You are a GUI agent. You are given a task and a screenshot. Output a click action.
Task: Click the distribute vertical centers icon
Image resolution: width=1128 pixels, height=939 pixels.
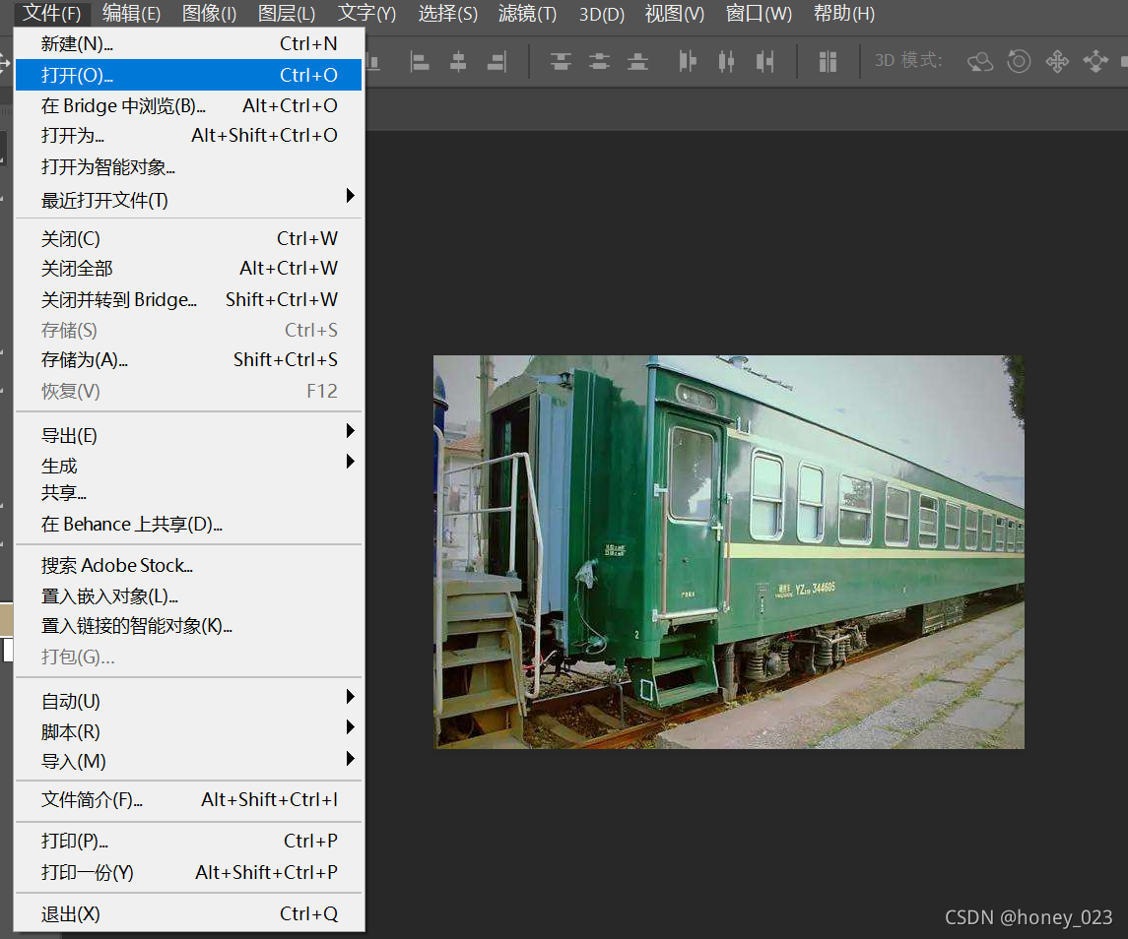pyautogui.click(x=599, y=62)
